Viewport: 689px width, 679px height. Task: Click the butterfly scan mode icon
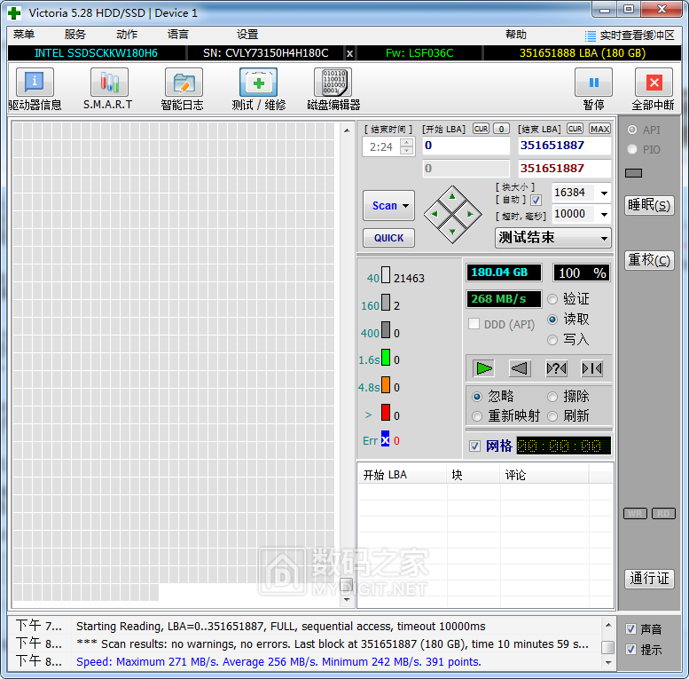pyautogui.click(x=591, y=368)
